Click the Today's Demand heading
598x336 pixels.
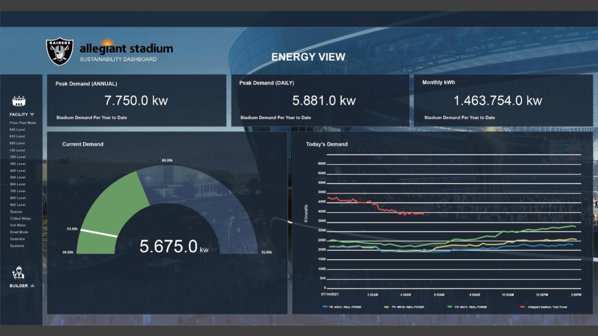[x=327, y=144]
